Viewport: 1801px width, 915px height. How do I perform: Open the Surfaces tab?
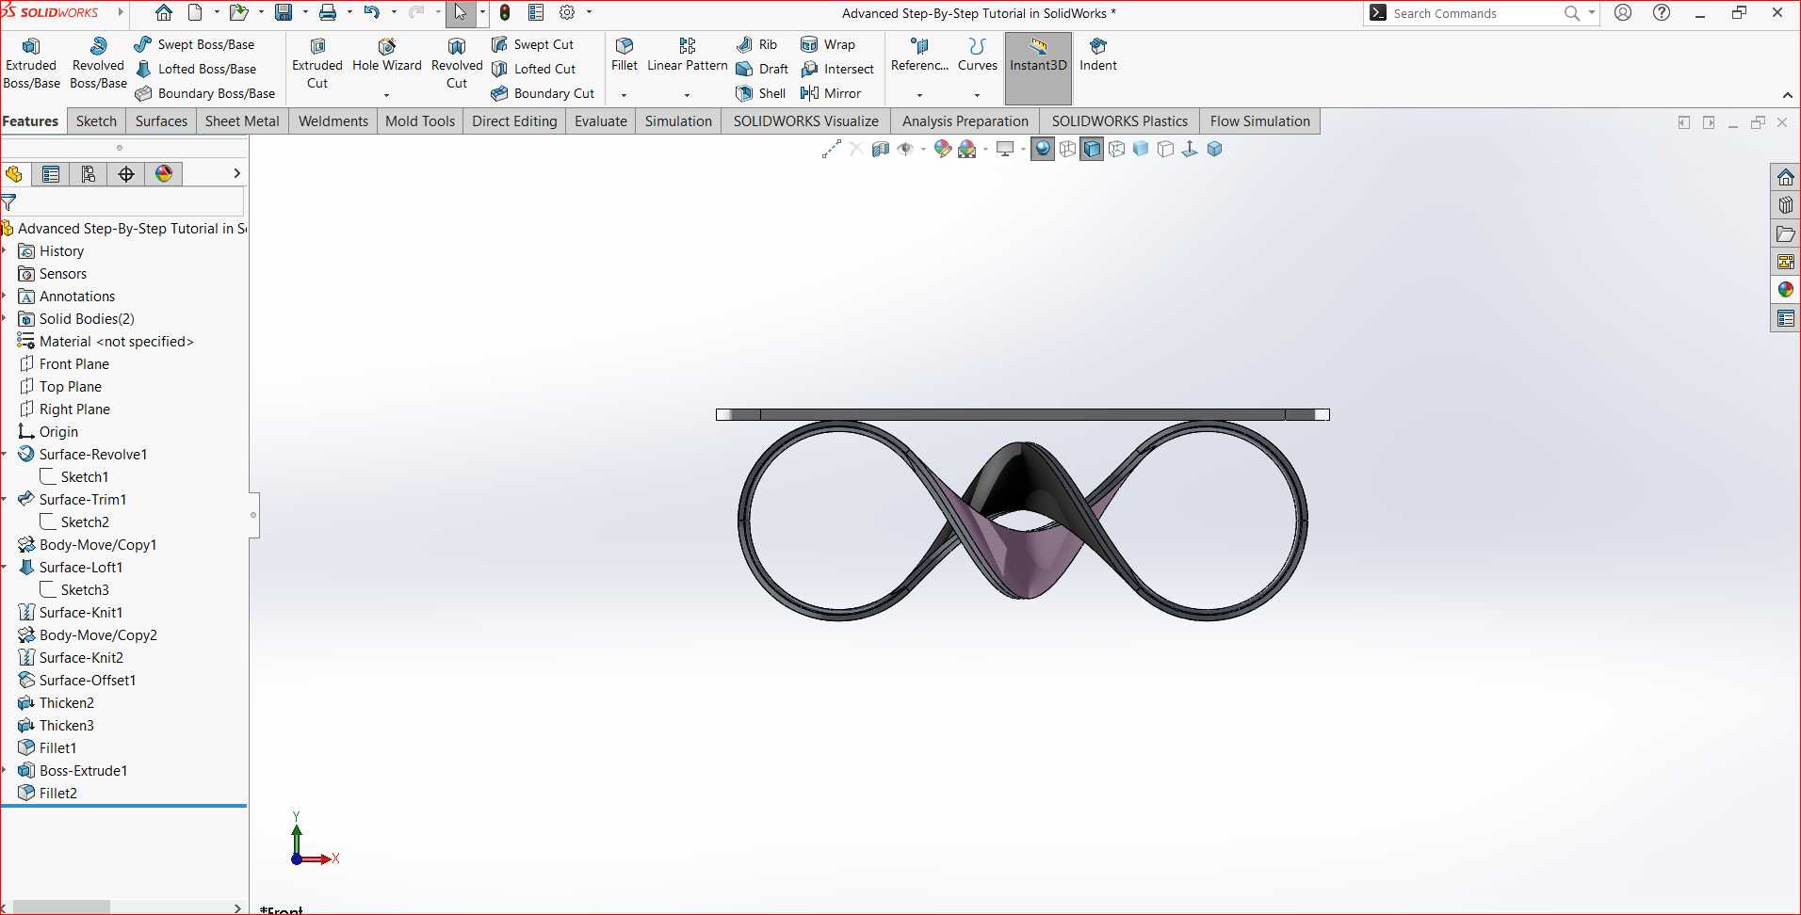point(161,120)
